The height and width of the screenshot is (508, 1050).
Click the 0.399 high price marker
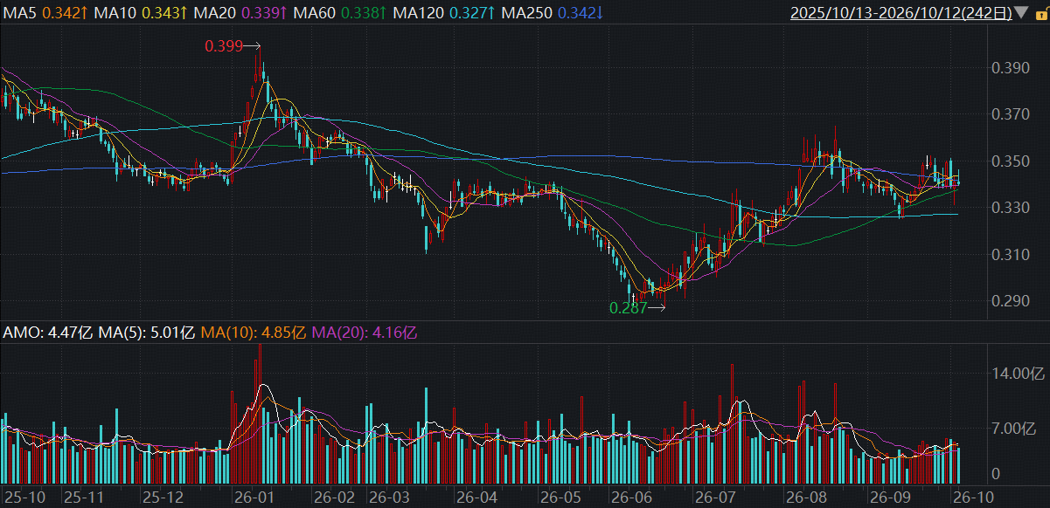pyautogui.click(x=223, y=45)
